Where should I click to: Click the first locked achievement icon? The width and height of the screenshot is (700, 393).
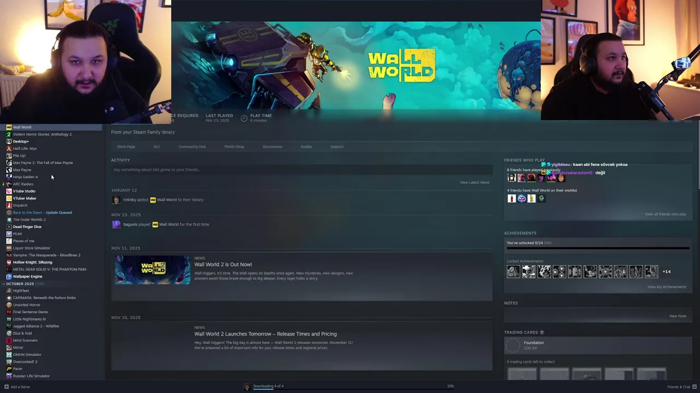click(514, 271)
